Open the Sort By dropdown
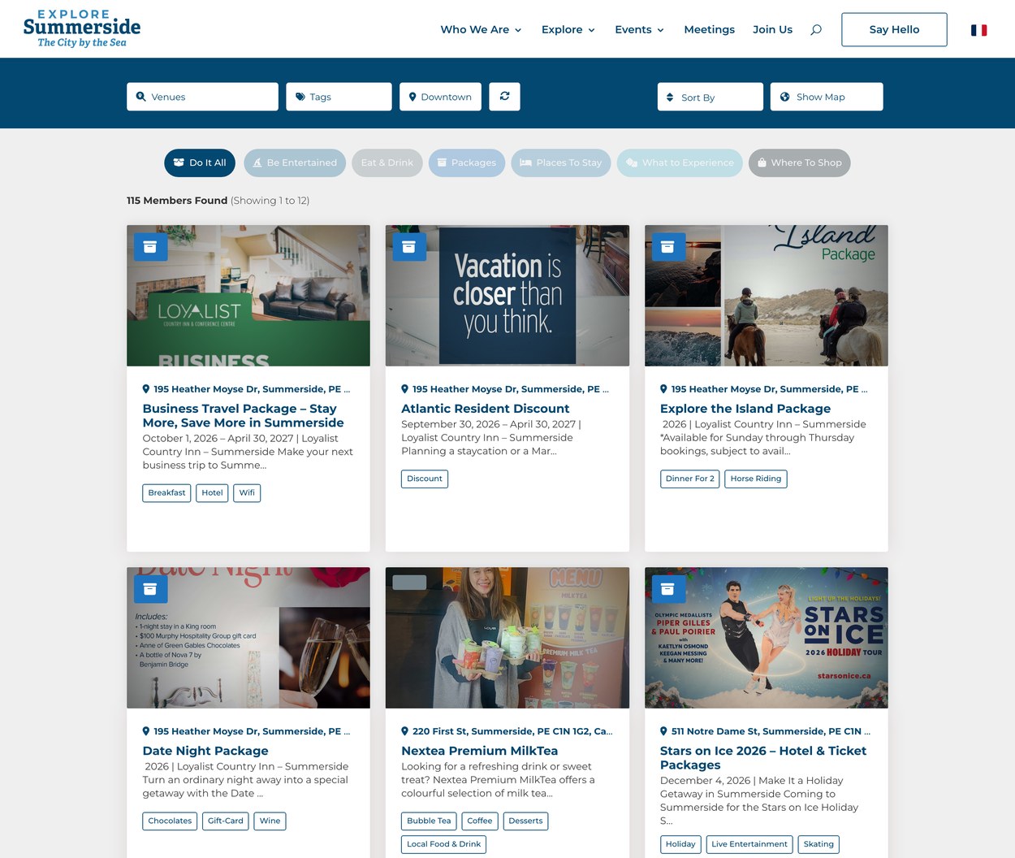The width and height of the screenshot is (1015, 858). pos(710,97)
